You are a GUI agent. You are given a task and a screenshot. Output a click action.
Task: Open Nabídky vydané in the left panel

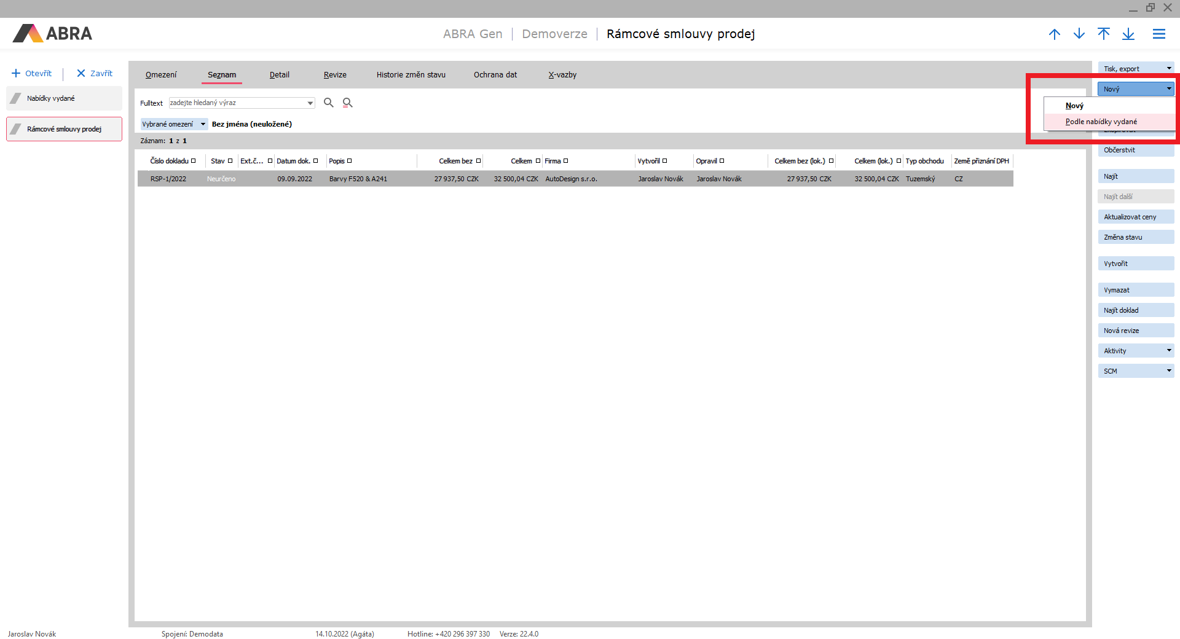coord(64,98)
